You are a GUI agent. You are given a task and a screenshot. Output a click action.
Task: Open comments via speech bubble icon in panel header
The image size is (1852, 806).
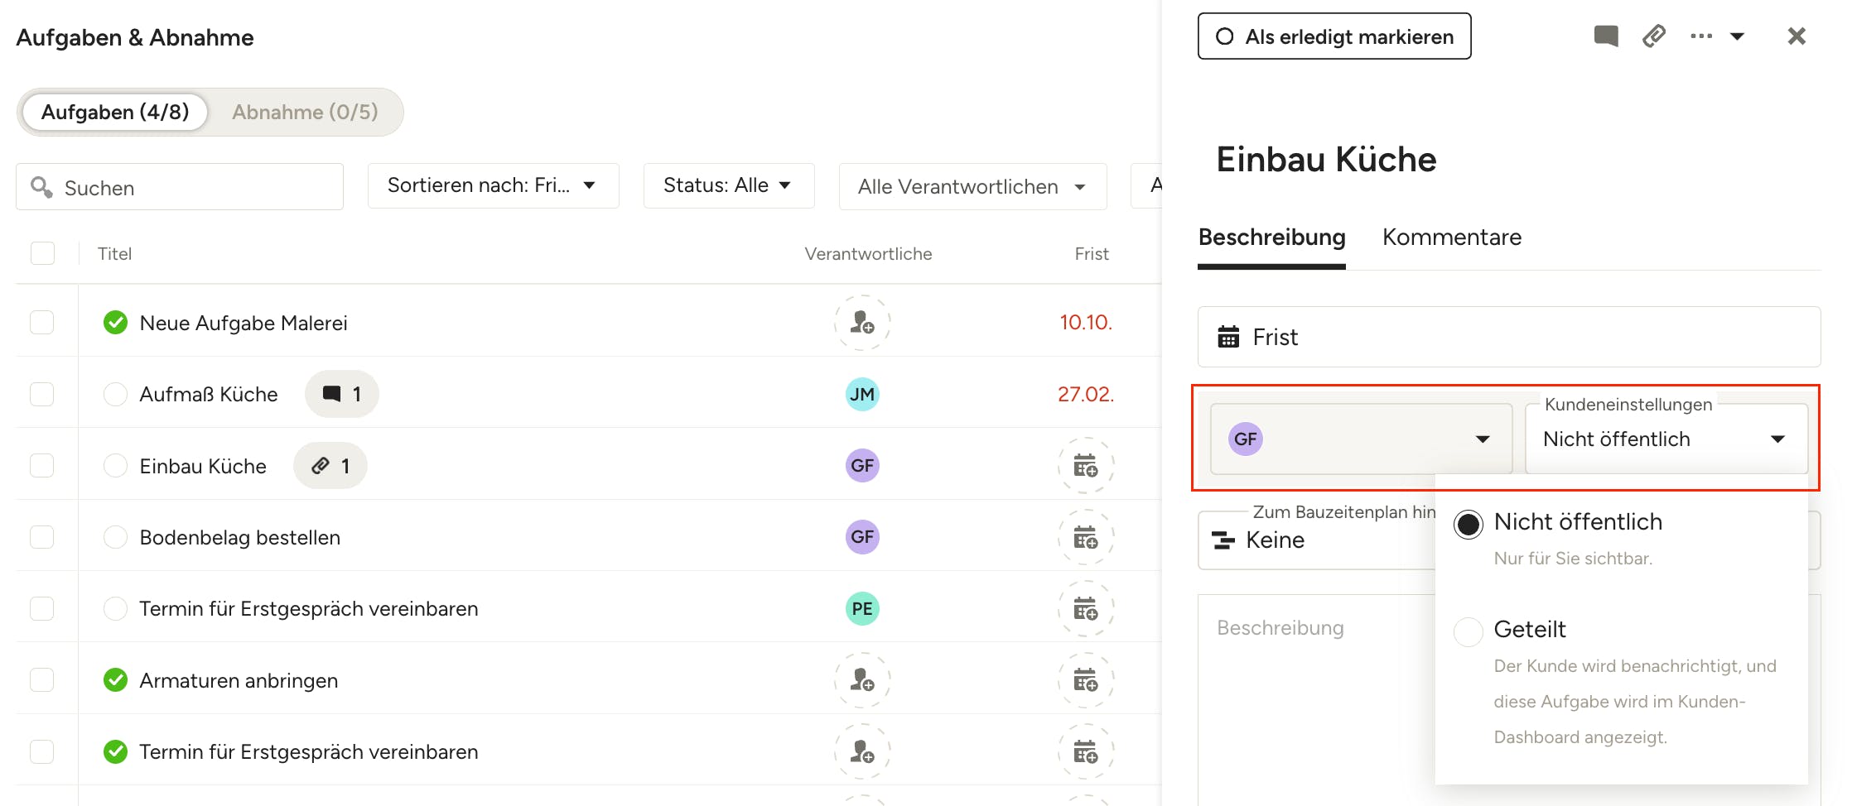(x=1605, y=36)
